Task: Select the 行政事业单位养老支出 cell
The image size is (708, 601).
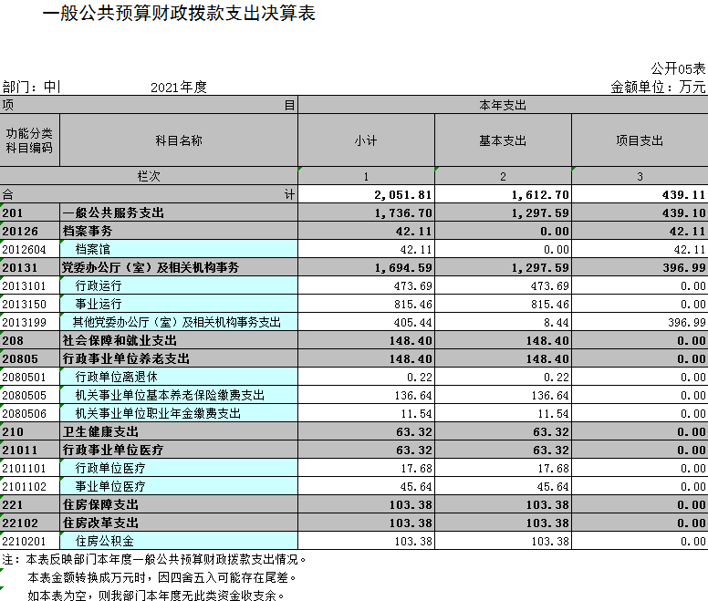Action: click(178, 358)
